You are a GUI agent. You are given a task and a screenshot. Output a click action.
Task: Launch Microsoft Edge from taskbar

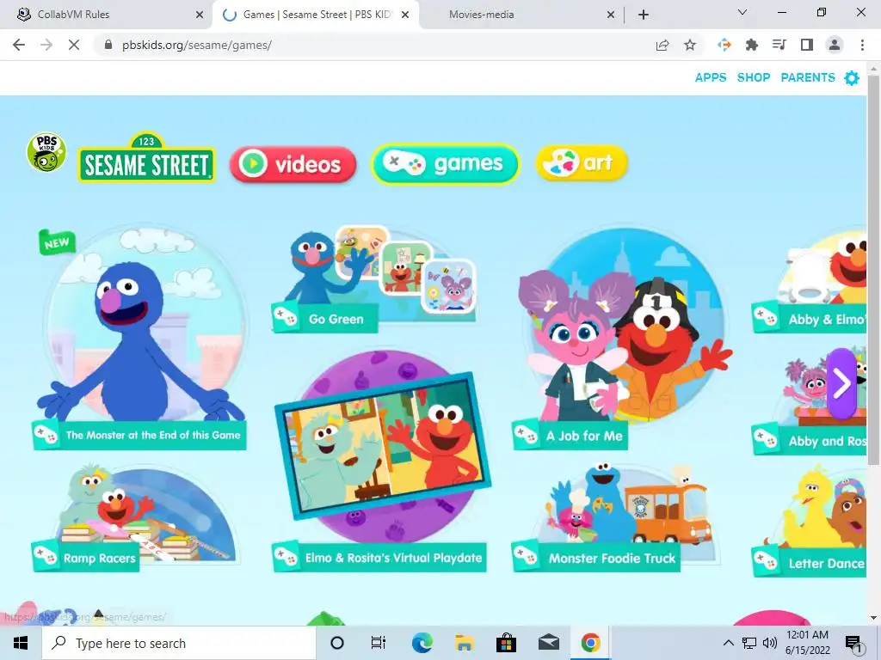(422, 643)
